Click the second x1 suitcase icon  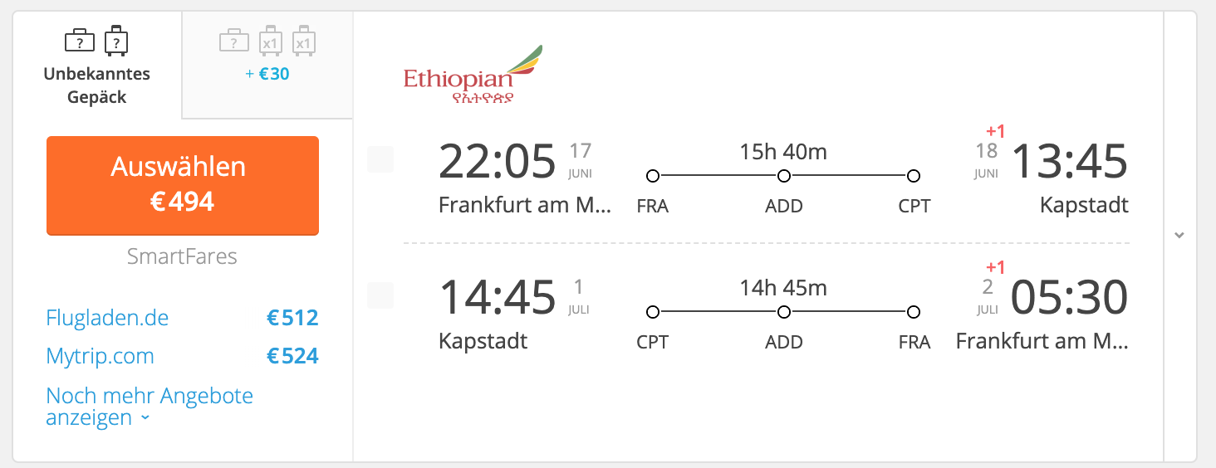303,41
